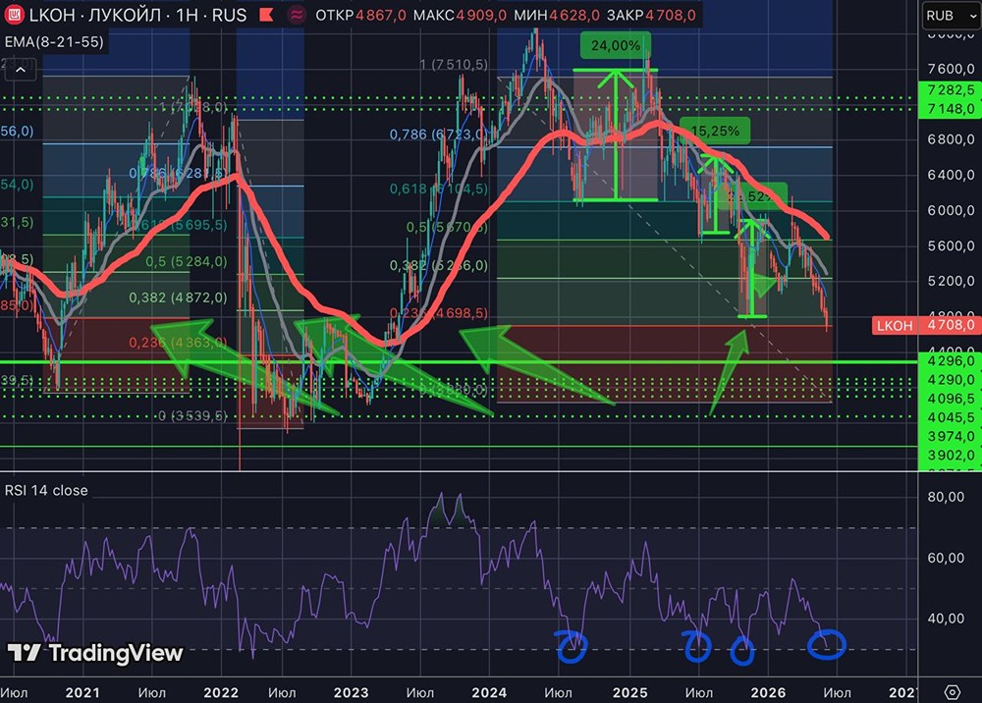Viewport: 982px width, 703px height.
Task: Click the red flag icon beside RUS
Action: (266, 15)
